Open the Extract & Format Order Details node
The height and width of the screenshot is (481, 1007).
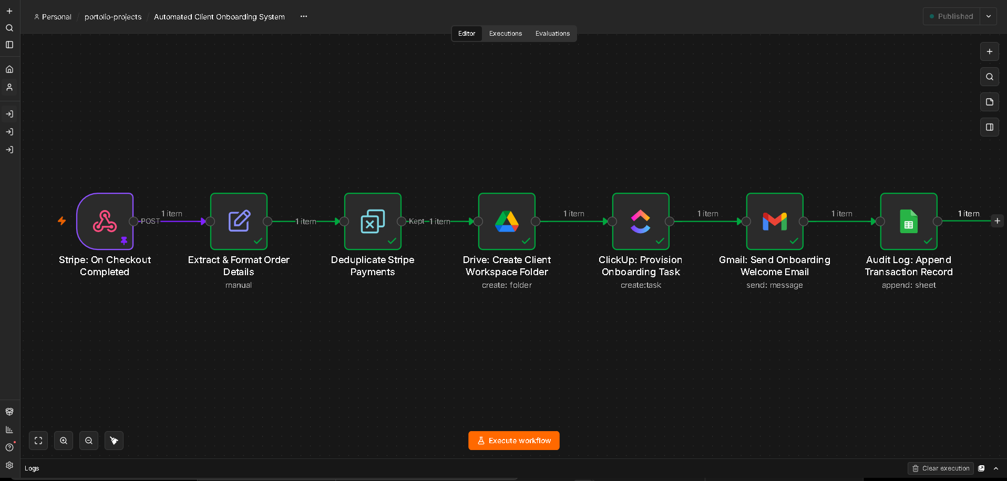tap(239, 221)
